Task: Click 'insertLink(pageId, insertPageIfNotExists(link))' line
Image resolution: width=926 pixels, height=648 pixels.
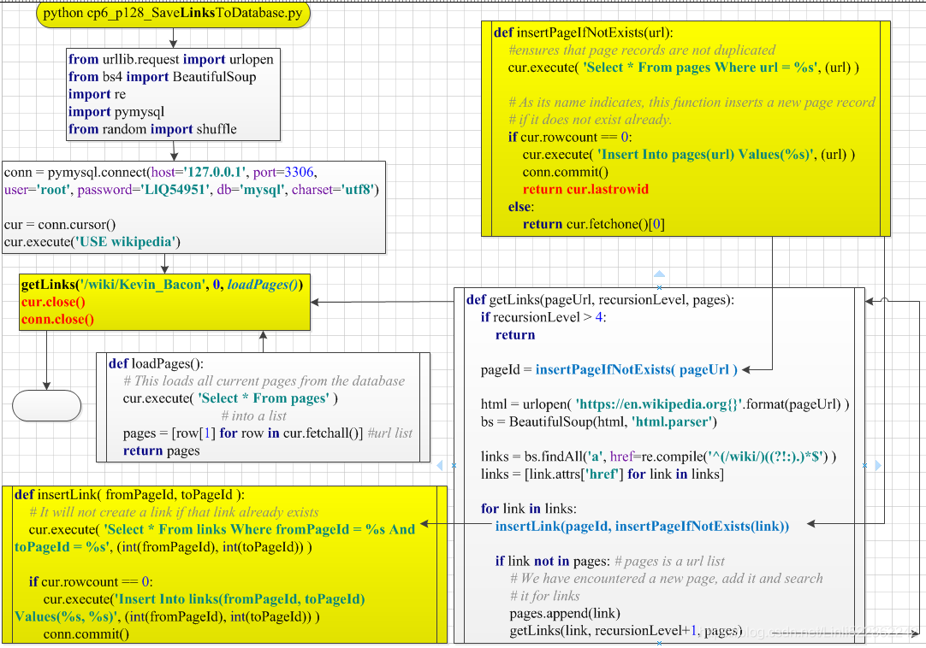Action: point(642,527)
